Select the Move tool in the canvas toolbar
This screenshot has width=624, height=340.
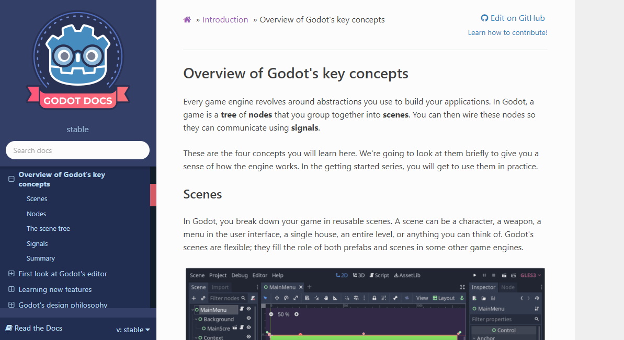tap(277, 298)
